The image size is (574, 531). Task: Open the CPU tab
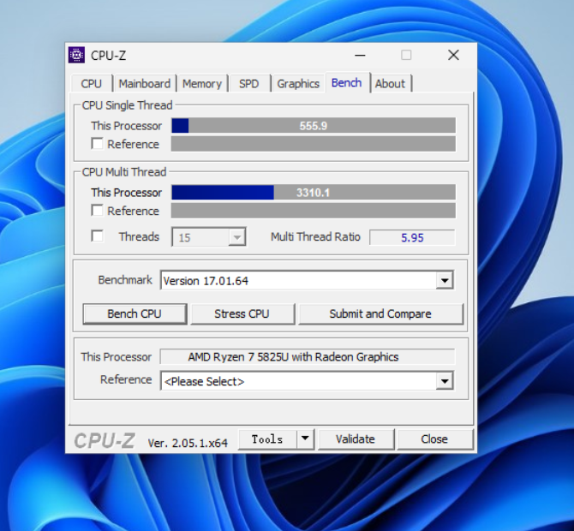[92, 83]
